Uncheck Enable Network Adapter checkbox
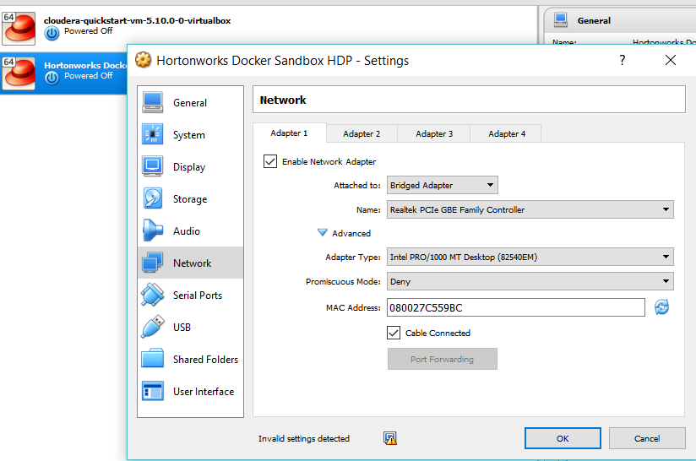 [x=271, y=161]
